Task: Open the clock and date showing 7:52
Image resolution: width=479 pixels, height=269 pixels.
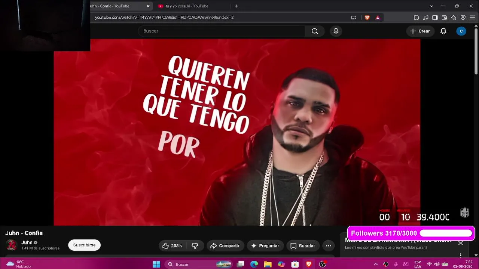Action: (463, 264)
